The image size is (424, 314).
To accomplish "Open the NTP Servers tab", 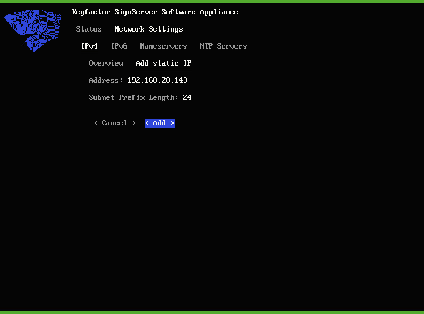I will (x=223, y=46).
